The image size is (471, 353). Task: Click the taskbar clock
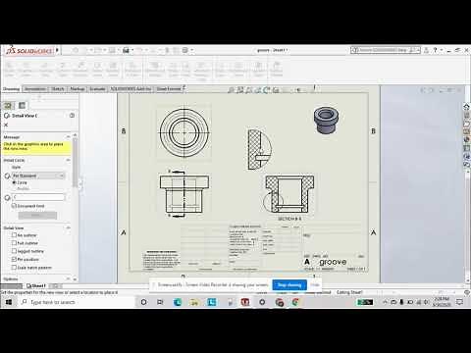[x=443, y=302]
